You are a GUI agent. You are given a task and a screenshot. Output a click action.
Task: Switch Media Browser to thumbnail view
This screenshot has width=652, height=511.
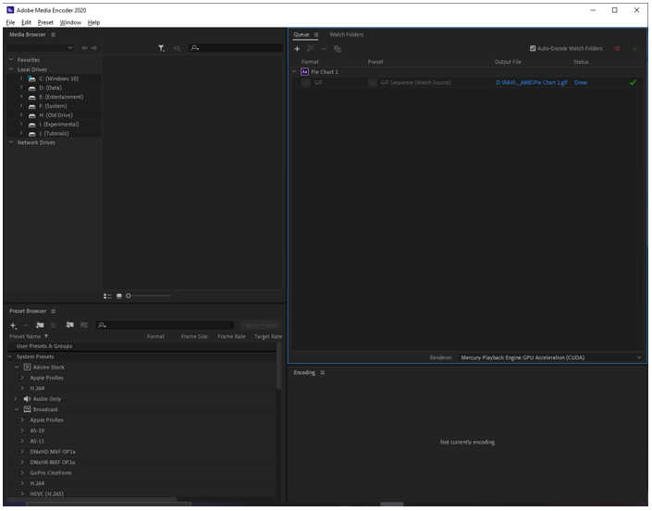point(119,296)
